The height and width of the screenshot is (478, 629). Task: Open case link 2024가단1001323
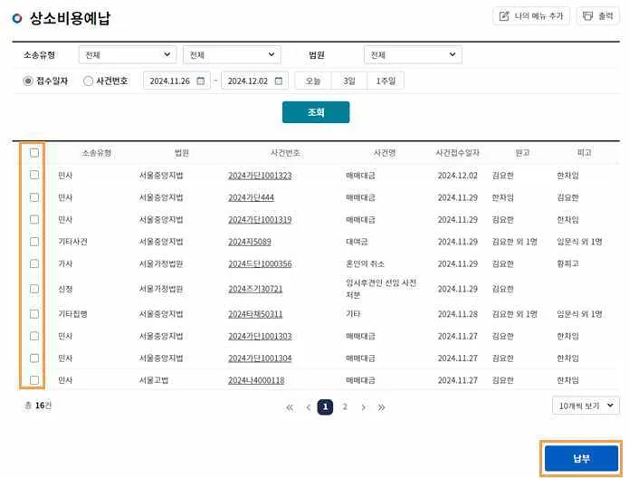coord(260,176)
